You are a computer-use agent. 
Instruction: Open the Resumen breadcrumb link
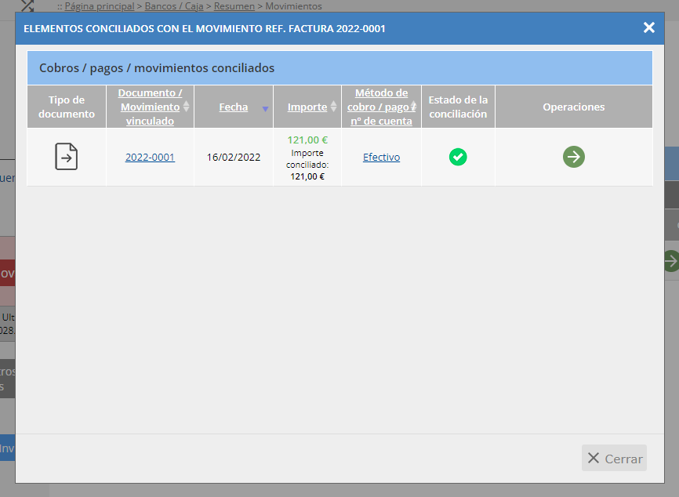[x=234, y=6]
